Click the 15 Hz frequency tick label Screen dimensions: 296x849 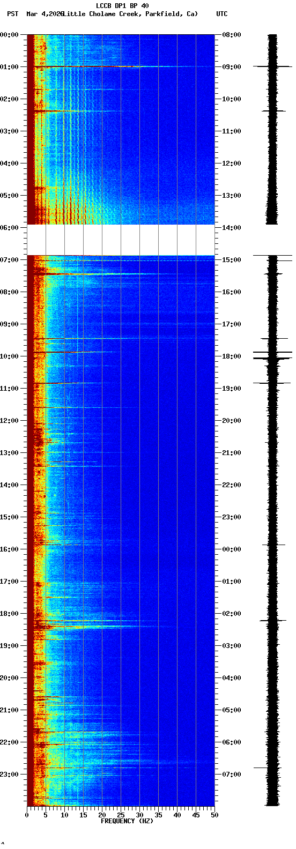click(x=83, y=815)
